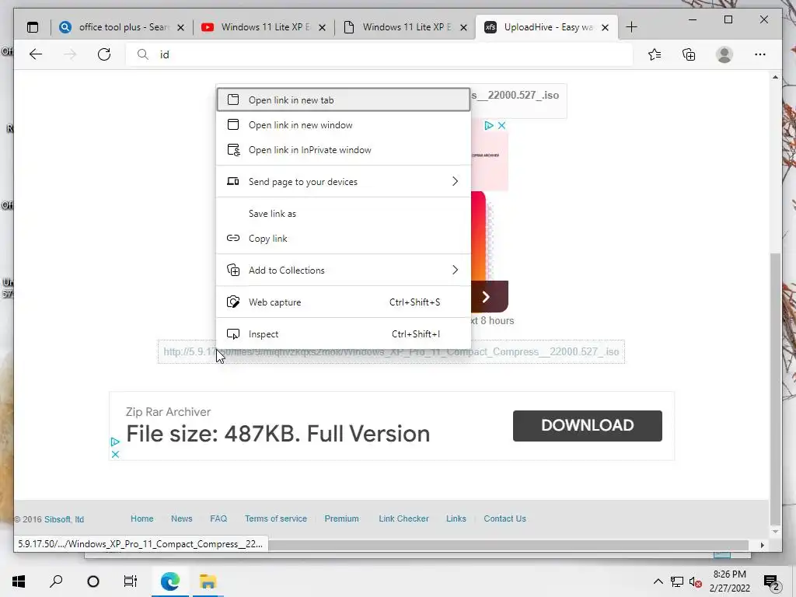Show hidden system tray icons
The width and height of the screenshot is (796, 597).
(658, 581)
